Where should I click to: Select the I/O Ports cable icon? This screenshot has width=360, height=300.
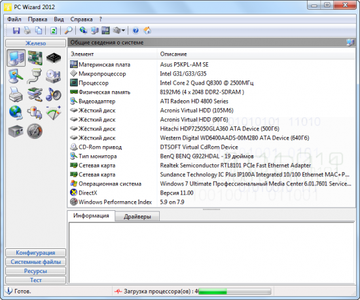(35, 76)
